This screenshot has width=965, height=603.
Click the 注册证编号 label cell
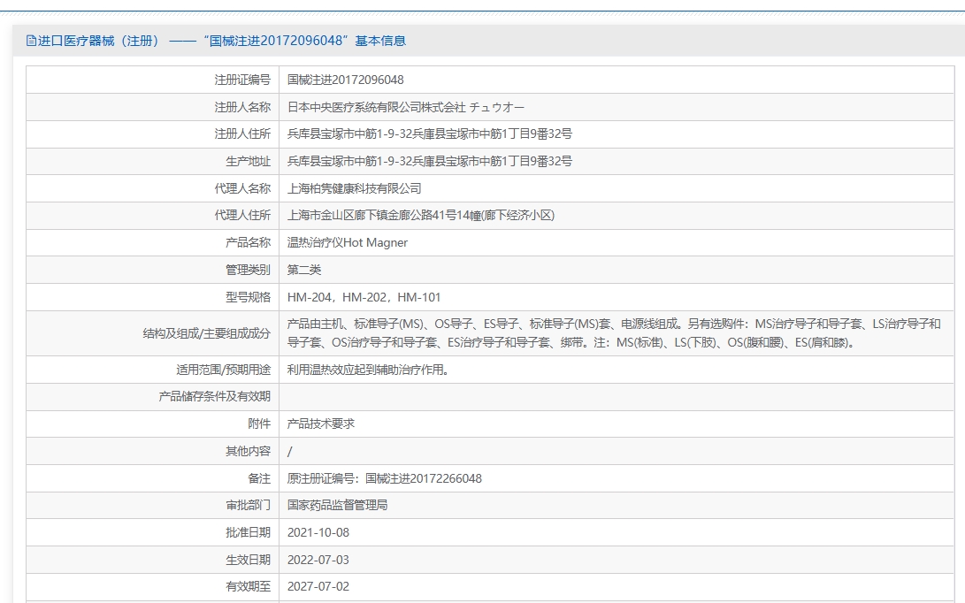click(242, 80)
